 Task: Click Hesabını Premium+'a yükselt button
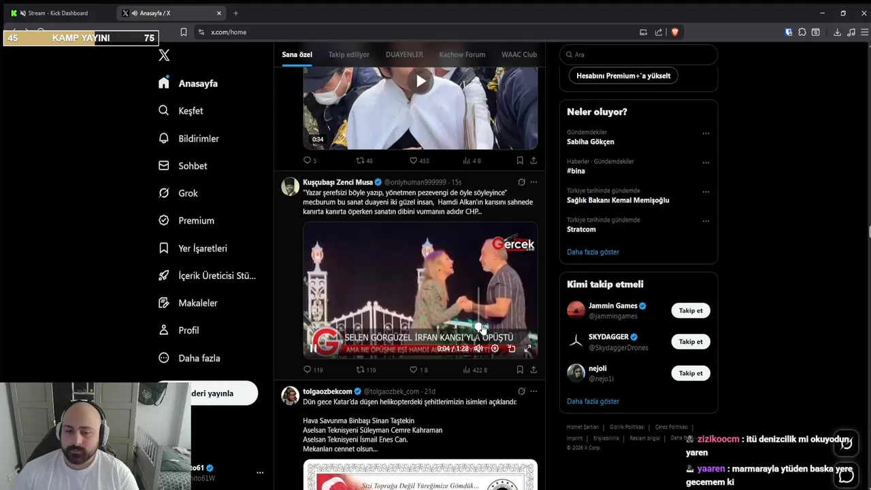coord(623,76)
